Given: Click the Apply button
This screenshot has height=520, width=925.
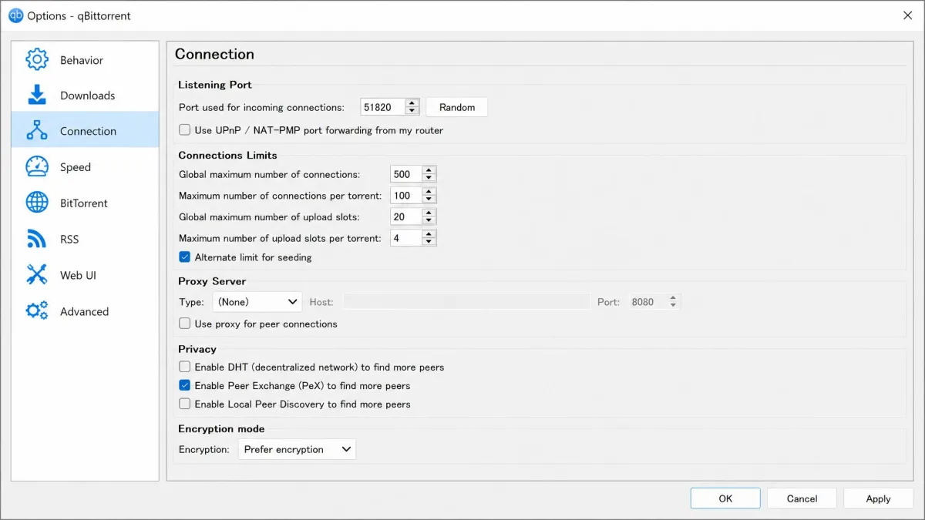Looking at the screenshot, I should pyautogui.click(x=878, y=498).
